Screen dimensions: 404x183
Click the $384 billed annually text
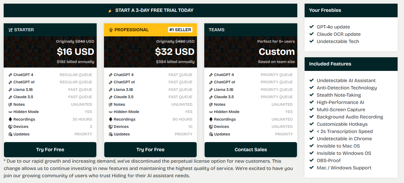pyautogui.click(x=175, y=62)
